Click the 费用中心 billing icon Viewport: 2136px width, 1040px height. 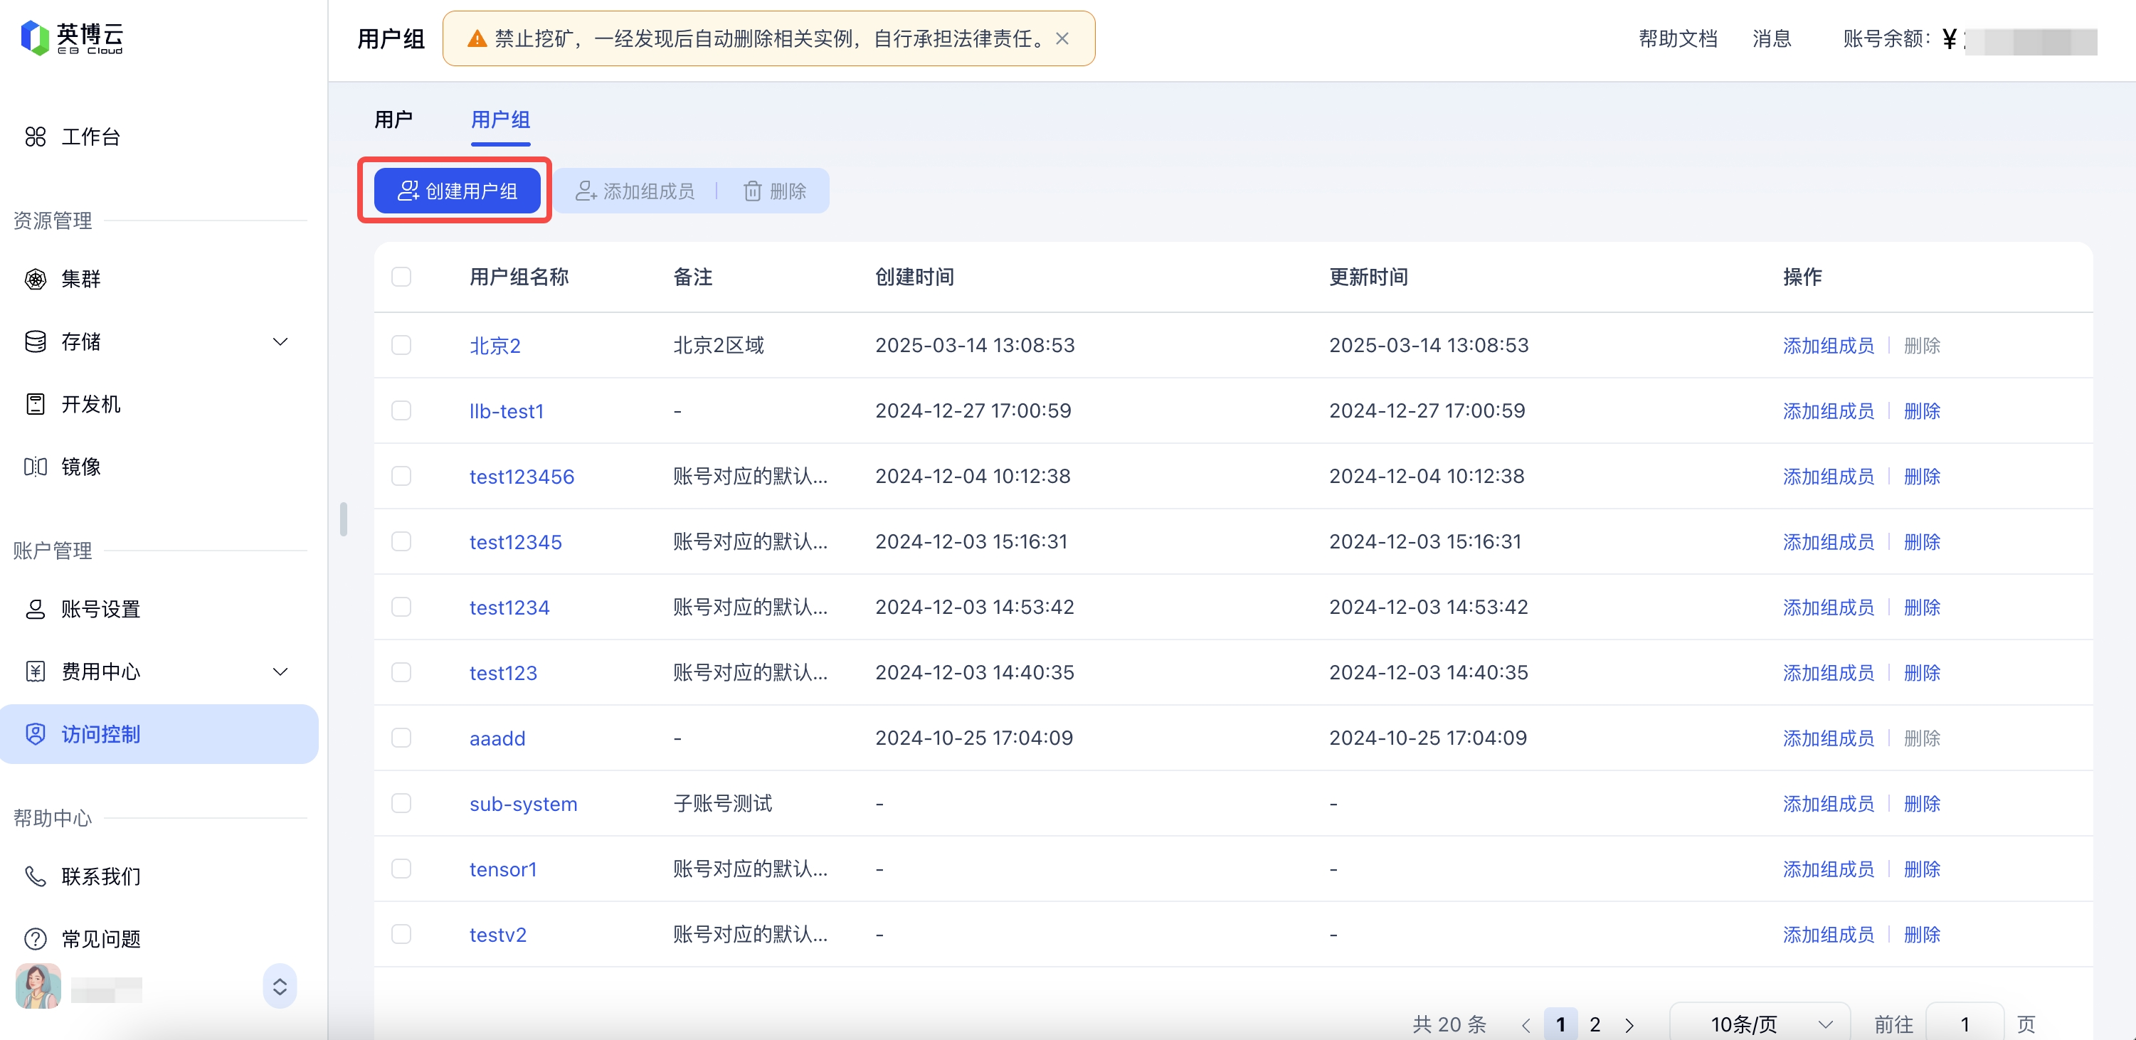[x=36, y=672]
